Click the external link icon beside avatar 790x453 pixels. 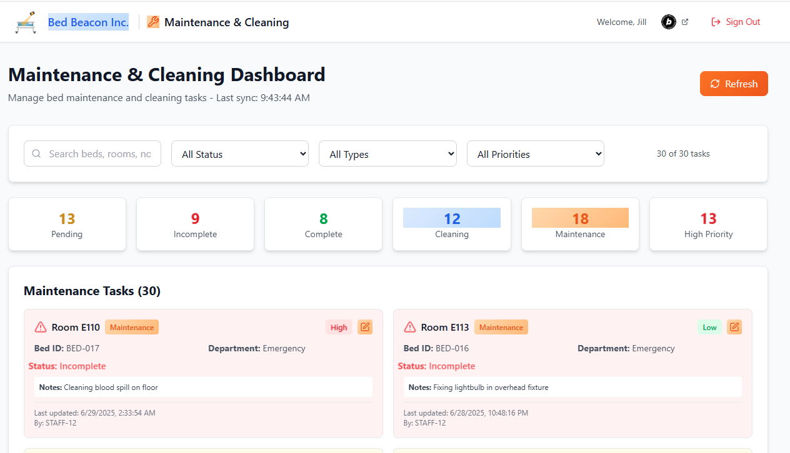tap(685, 22)
